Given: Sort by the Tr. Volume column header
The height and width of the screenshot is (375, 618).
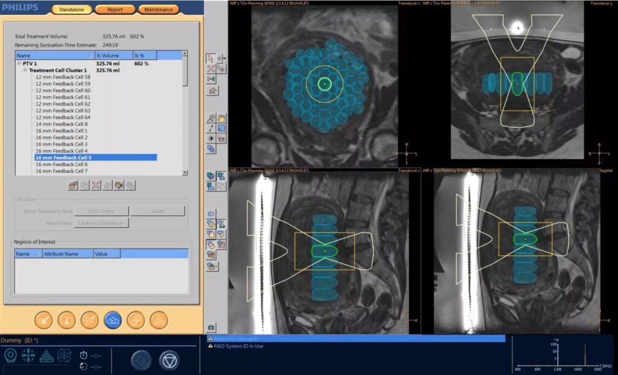Looking at the screenshot, I should (113, 55).
